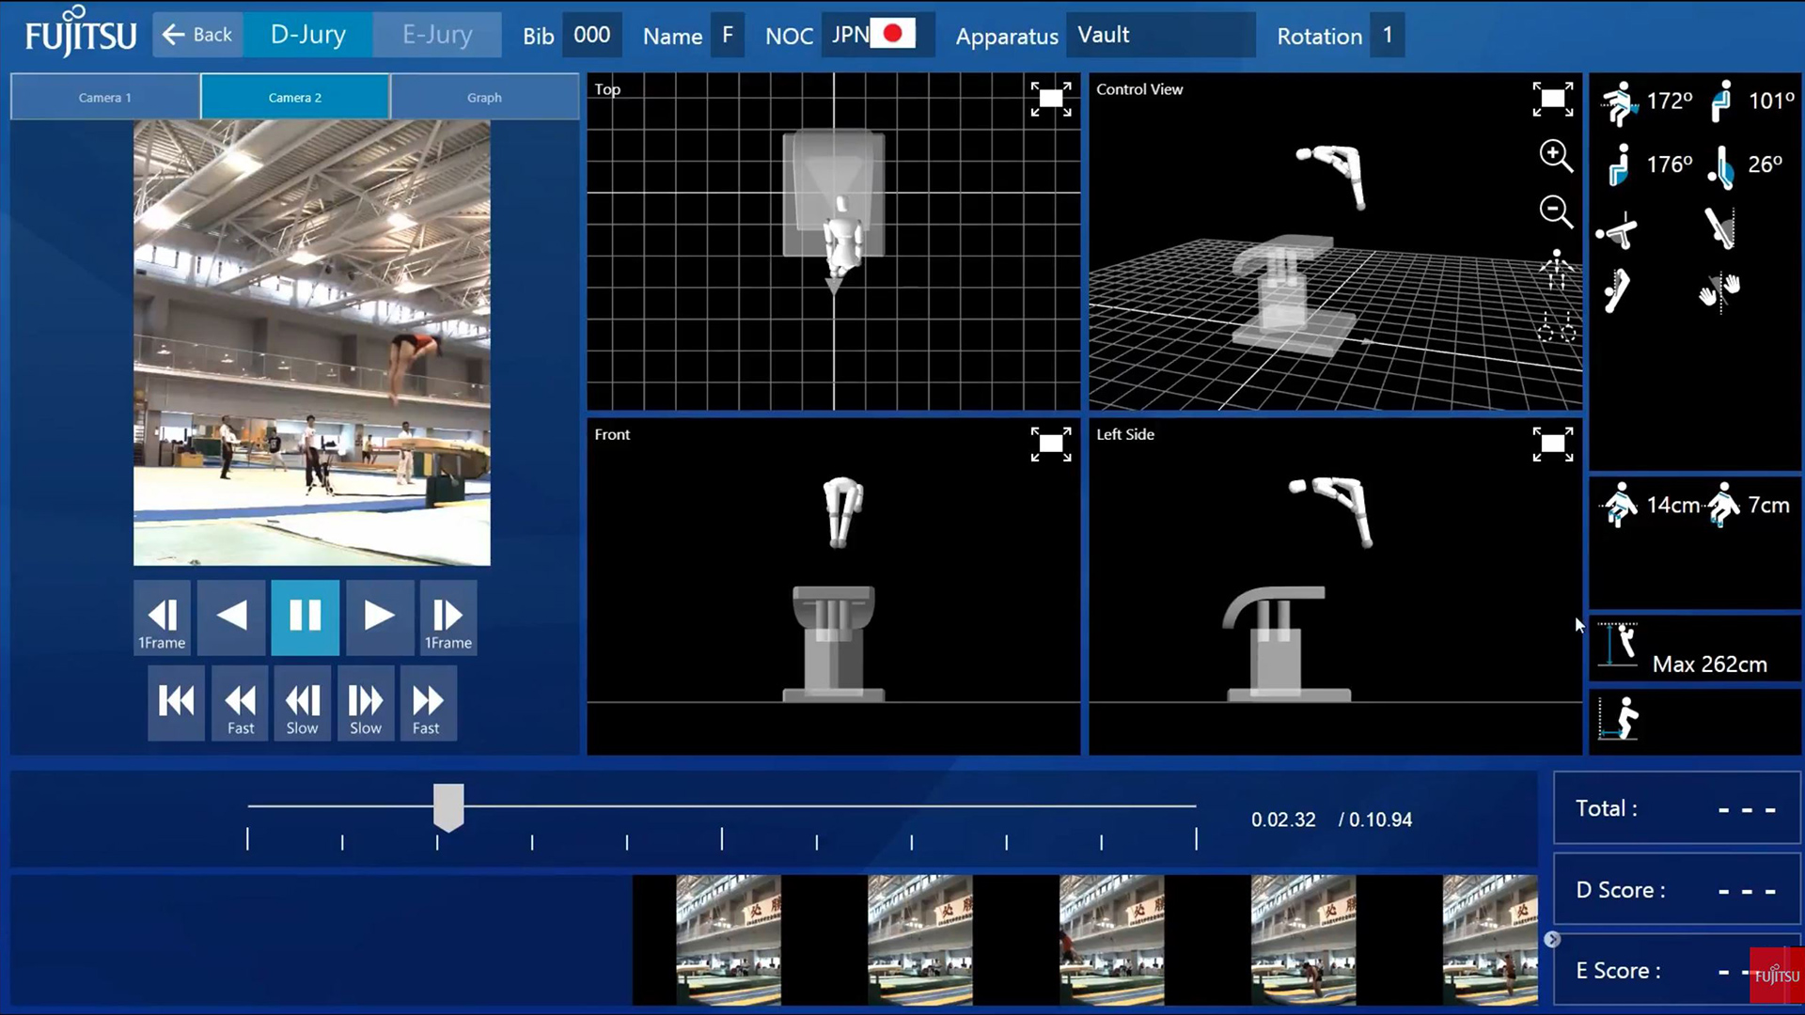
Task: Select dashed skeleton figure display icon
Action: pyautogui.click(x=1556, y=326)
